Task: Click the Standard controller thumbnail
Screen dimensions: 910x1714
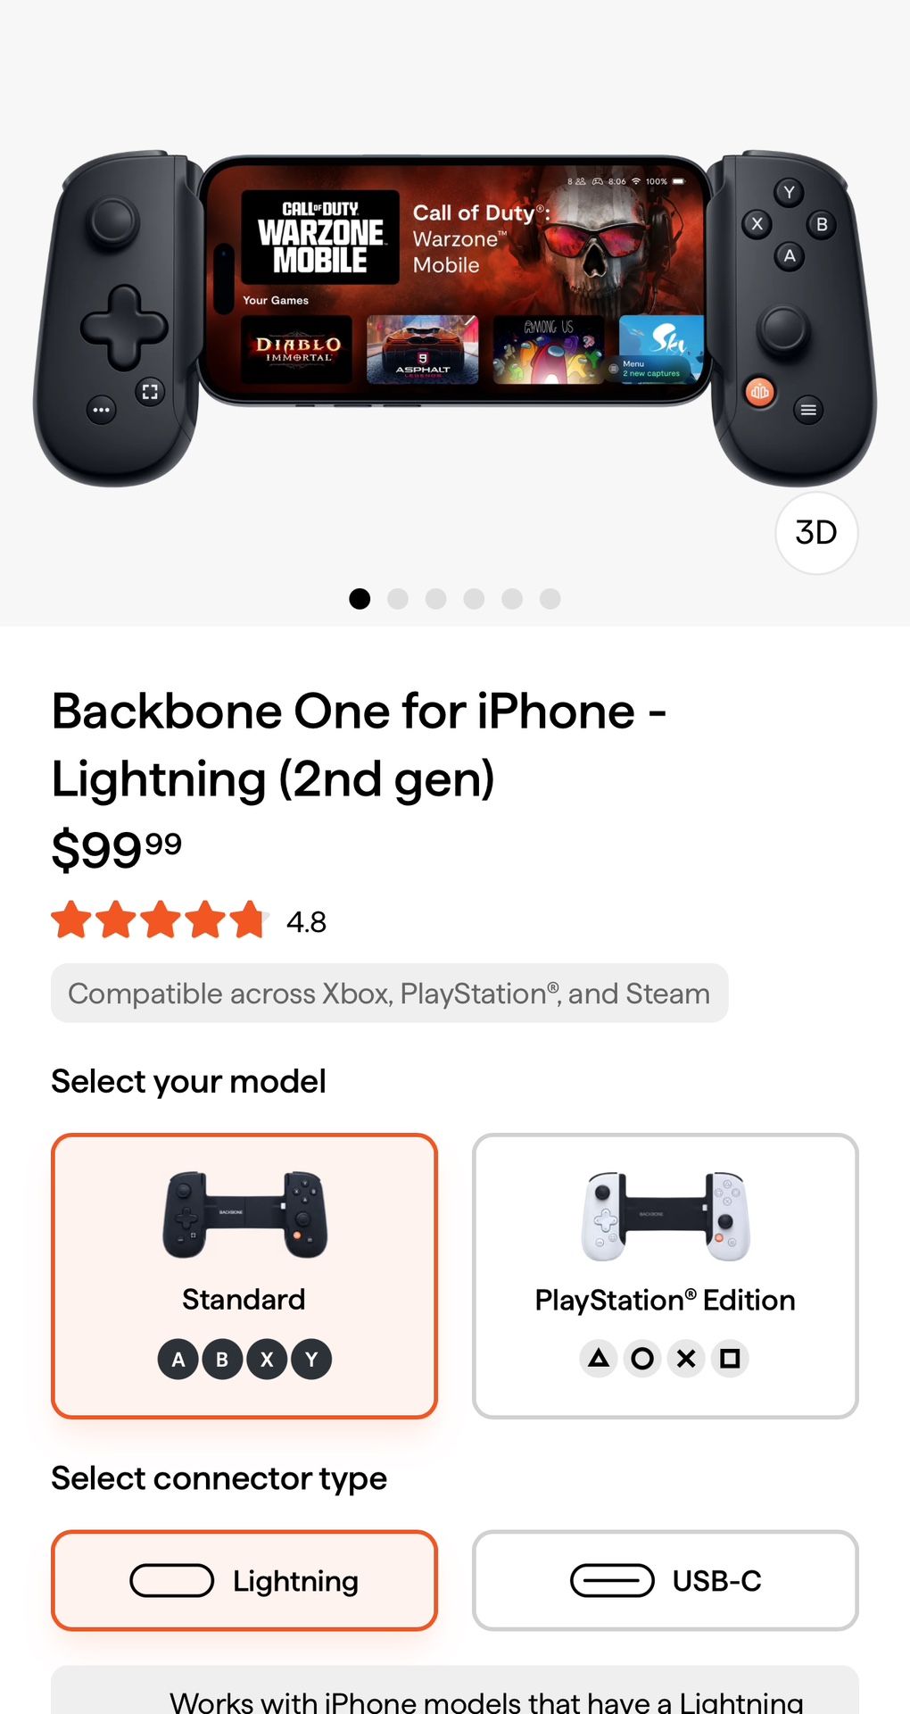Action: click(244, 1214)
